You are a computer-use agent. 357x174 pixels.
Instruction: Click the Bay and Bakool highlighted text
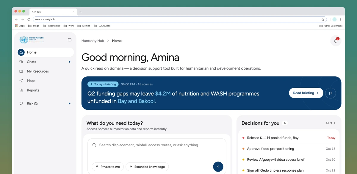[x=136, y=101]
